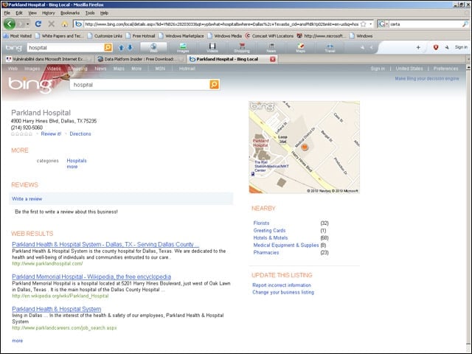Click the Directions link

[80, 134]
